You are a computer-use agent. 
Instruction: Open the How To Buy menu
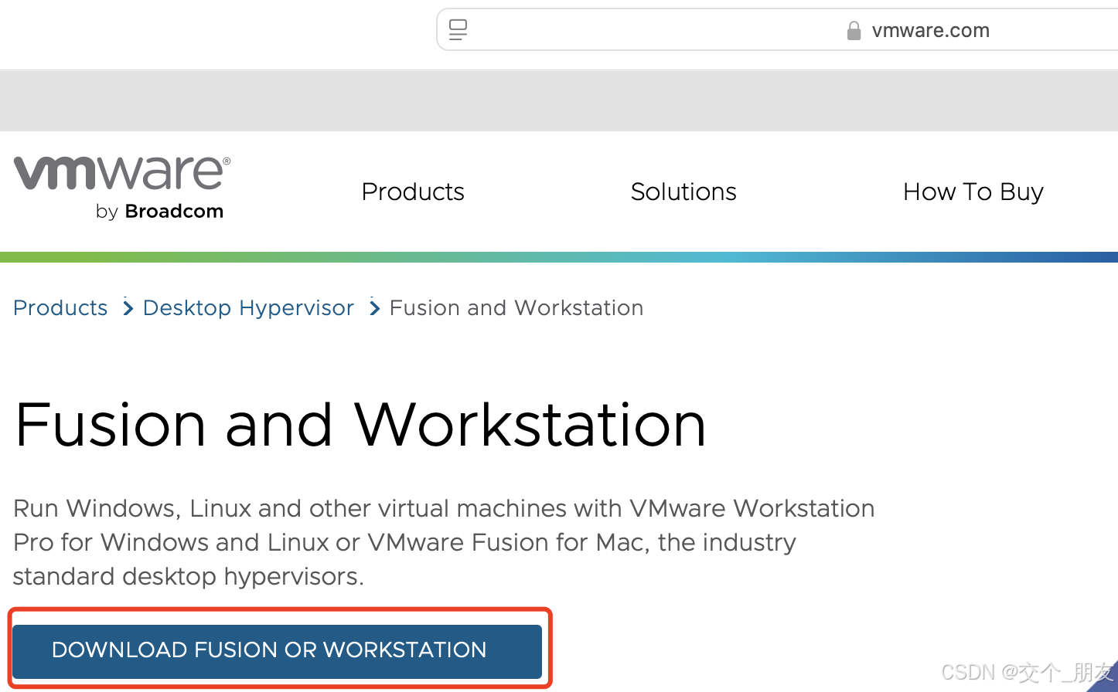(973, 192)
